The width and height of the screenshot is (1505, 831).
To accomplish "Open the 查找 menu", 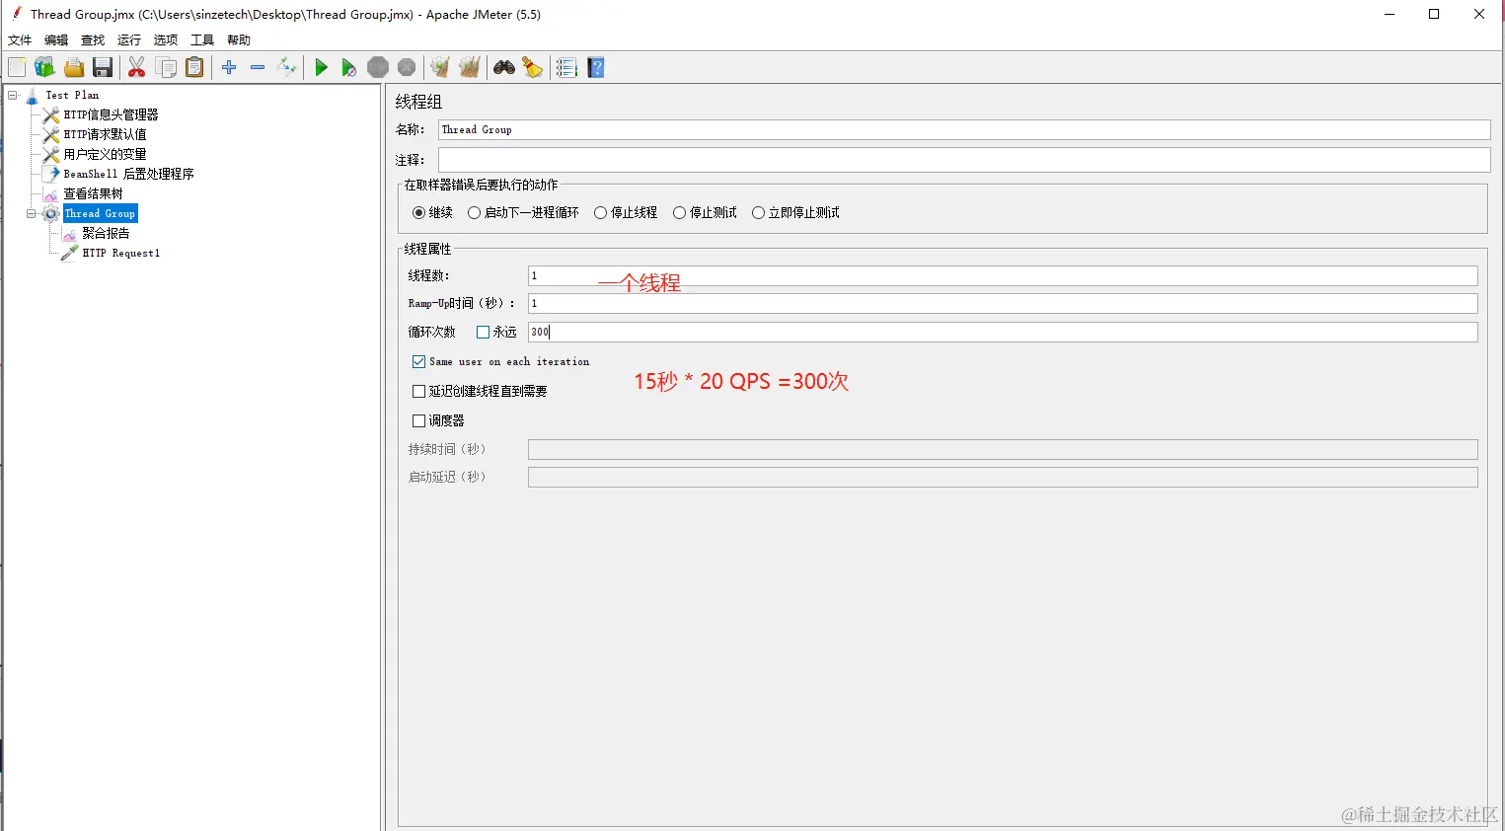I will coord(93,40).
